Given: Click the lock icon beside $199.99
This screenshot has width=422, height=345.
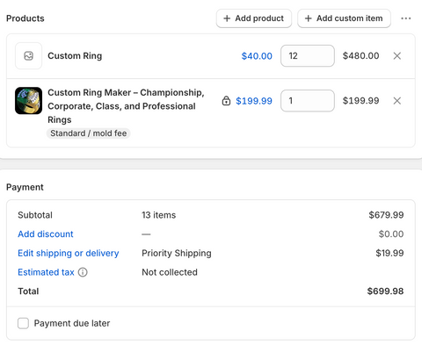Looking at the screenshot, I should pyautogui.click(x=226, y=101).
